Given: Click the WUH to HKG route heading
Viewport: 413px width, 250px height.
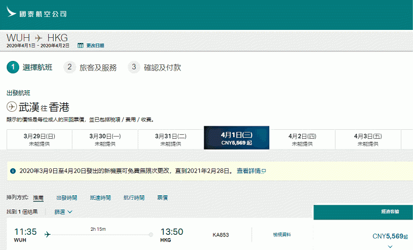Looking at the screenshot, I should click(x=37, y=38).
